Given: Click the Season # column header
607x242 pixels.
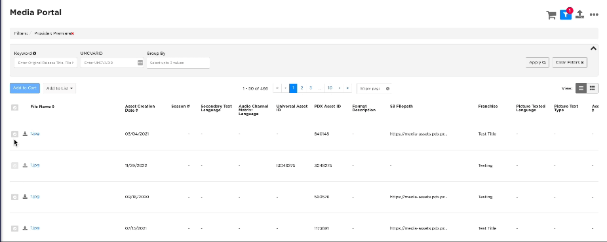Looking at the screenshot, I should point(180,107).
